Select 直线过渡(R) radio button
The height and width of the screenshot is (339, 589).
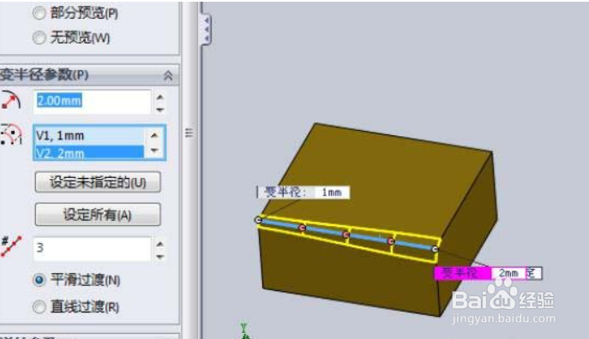tap(39, 306)
